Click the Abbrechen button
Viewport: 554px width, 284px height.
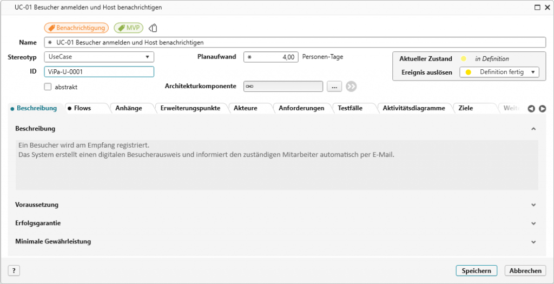525,270
